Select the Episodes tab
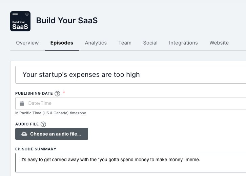This screenshot has height=176, width=246. coord(62,43)
